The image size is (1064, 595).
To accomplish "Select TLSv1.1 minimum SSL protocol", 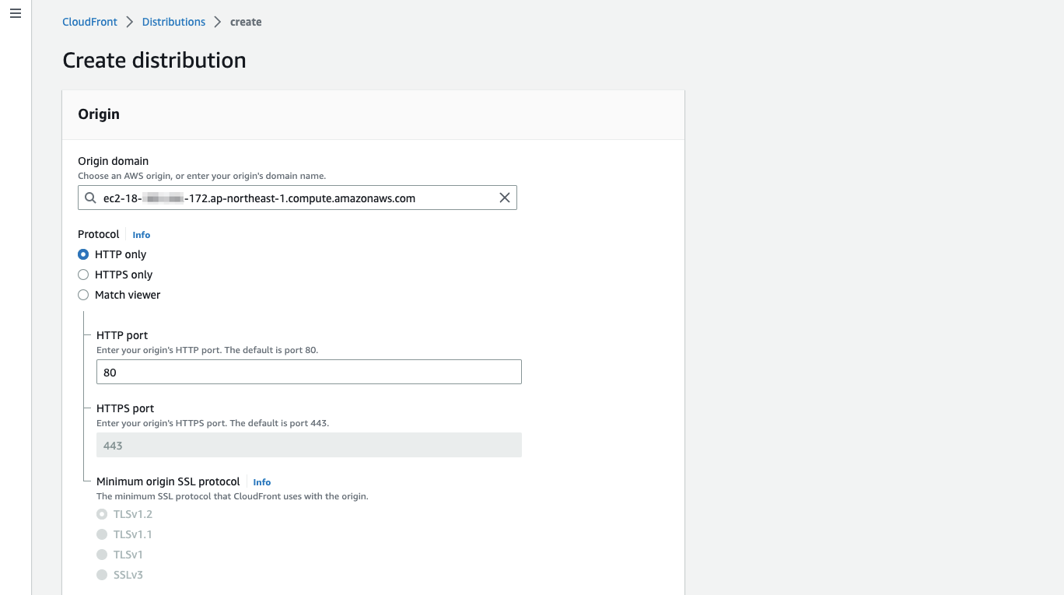I will pyautogui.click(x=102, y=534).
